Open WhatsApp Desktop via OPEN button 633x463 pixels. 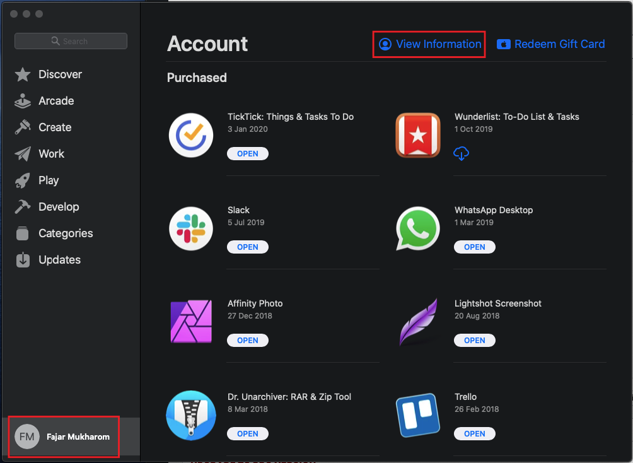(x=474, y=247)
